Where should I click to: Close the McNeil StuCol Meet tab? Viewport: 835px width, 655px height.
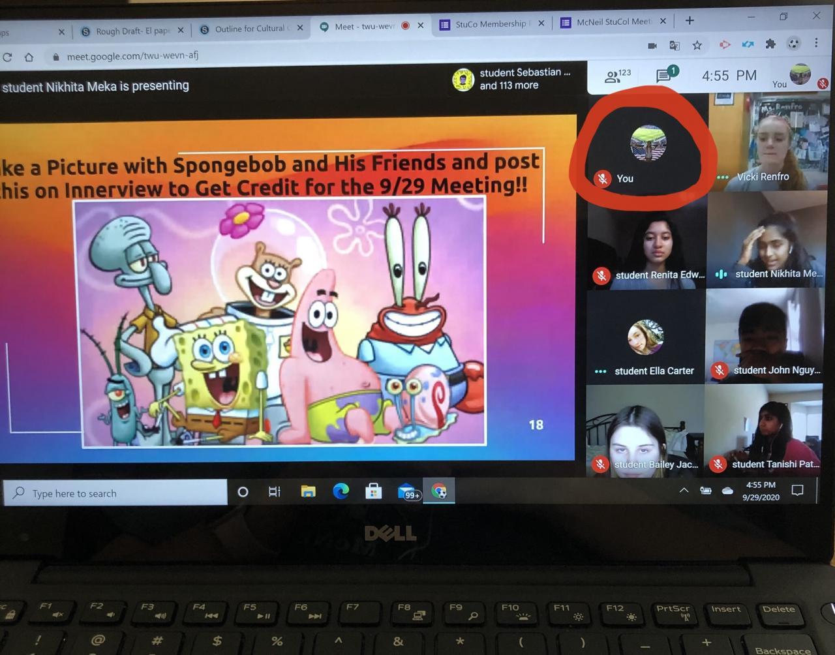(x=663, y=21)
